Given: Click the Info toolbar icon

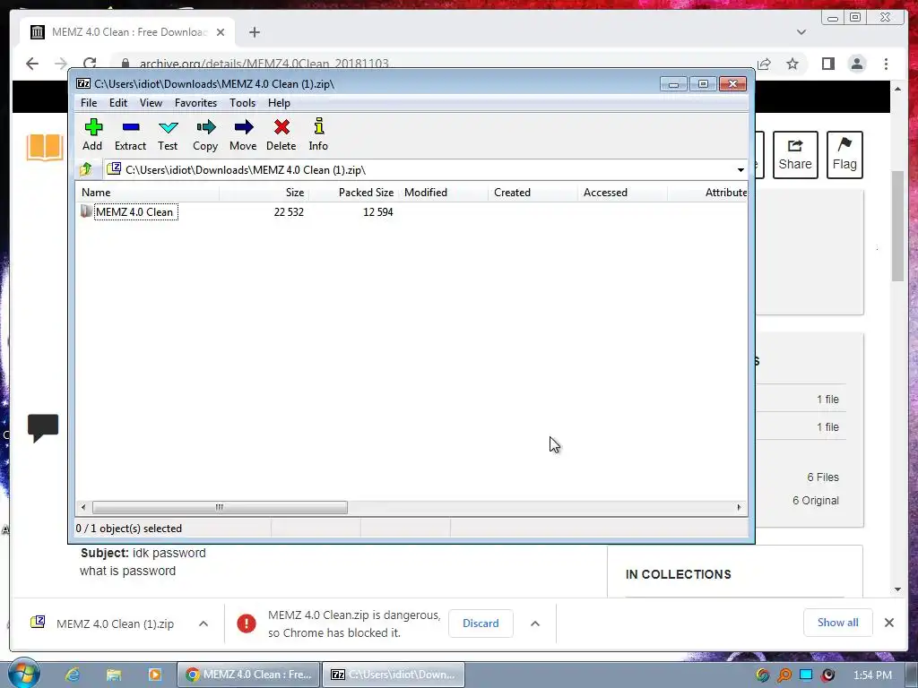Looking at the screenshot, I should 318,134.
